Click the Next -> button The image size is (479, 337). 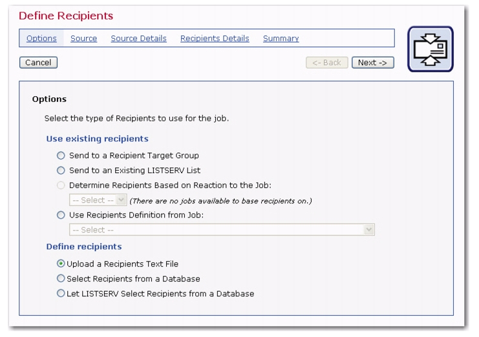373,63
